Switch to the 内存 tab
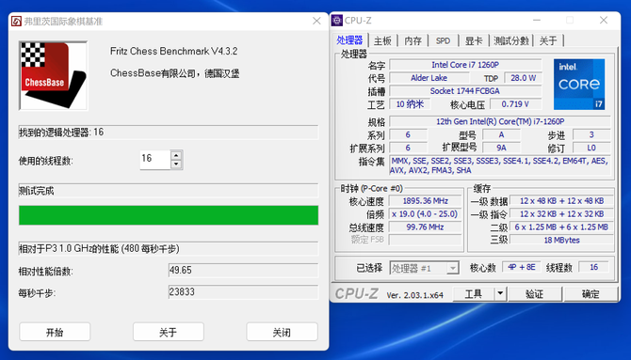The height and width of the screenshot is (360, 631). (x=413, y=40)
